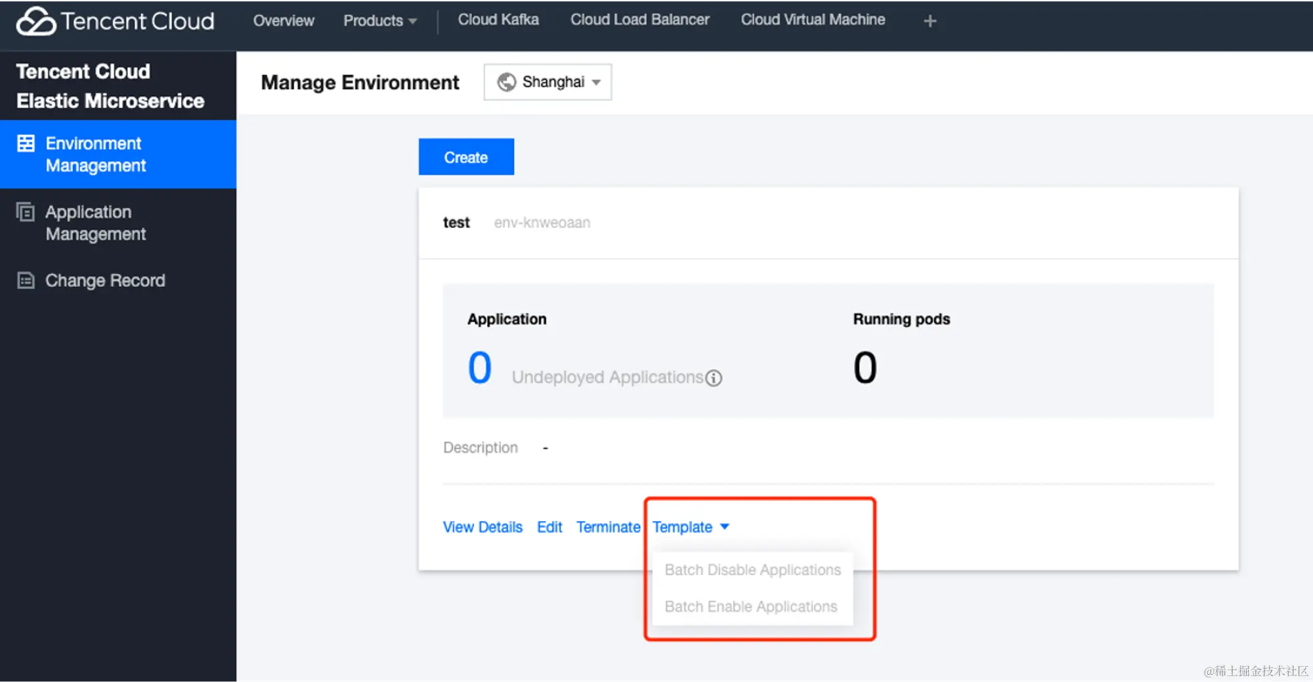Open the View Details link
Image resolution: width=1313 pixels, height=682 pixels.
click(x=483, y=527)
